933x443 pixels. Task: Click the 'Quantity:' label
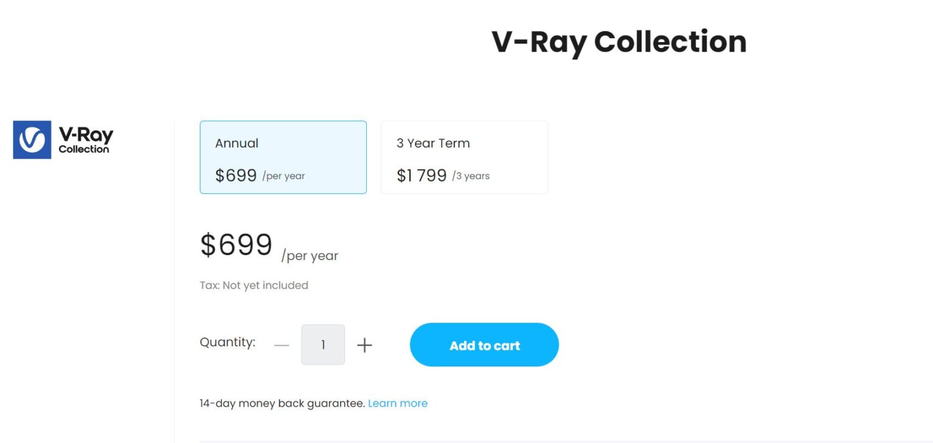[x=228, y=342]
